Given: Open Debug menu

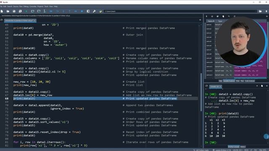Looking at the screenshot, I should click(x=26, y=7).
